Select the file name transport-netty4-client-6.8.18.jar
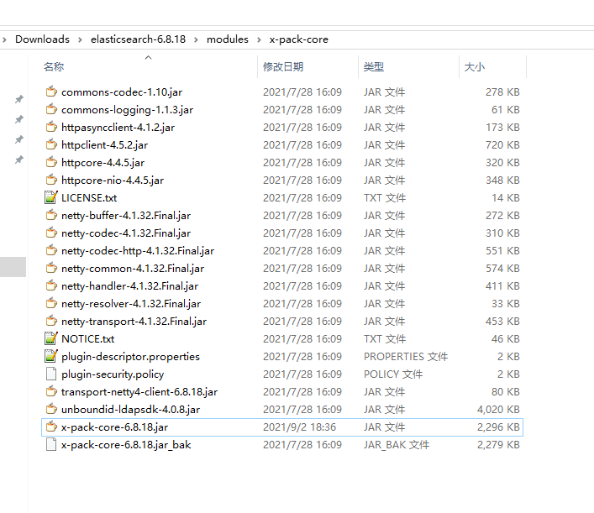 pyautogui.click(x=139, y=392)
